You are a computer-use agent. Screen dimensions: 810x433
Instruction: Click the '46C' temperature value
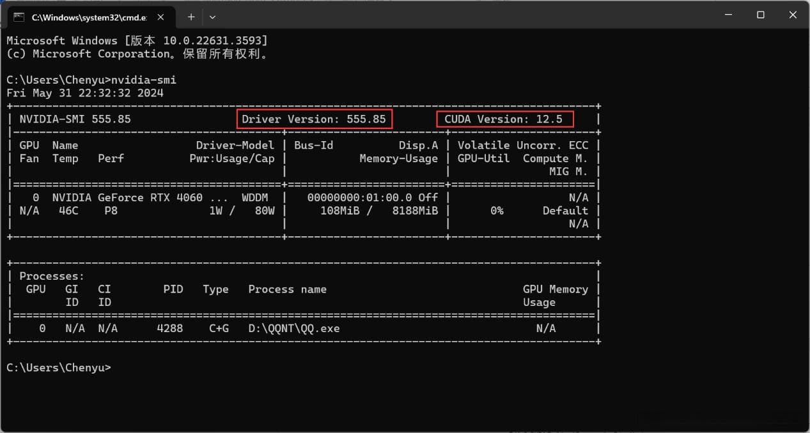(68, 211)
